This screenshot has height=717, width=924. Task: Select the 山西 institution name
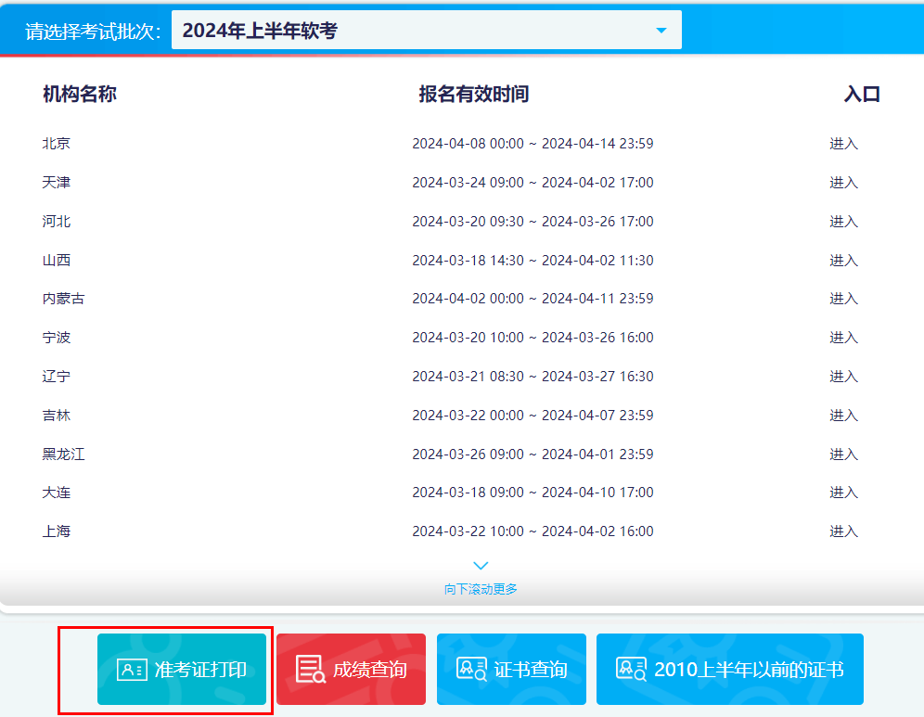[x=57, y=261]
